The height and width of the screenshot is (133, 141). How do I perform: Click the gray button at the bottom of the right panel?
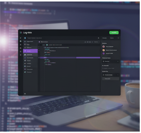click(x=111, y=79)
